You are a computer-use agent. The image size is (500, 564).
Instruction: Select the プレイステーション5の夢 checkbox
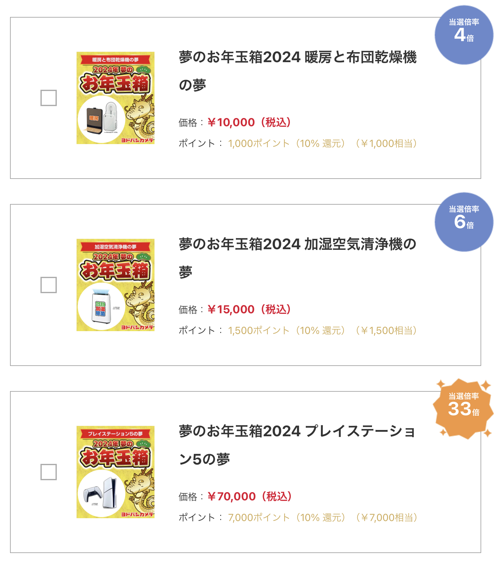tap(49, 472)
